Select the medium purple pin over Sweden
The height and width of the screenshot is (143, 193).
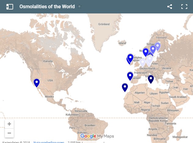click(x=153, y=50)
